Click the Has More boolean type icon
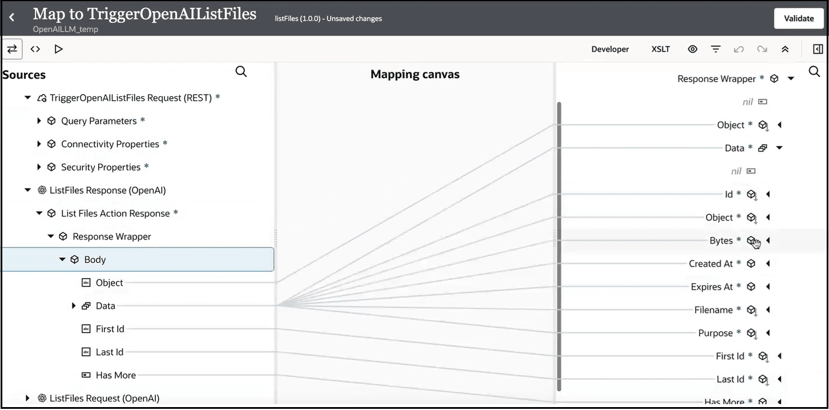The height and width of the screenshot is (410, 829). click(86, 375)
